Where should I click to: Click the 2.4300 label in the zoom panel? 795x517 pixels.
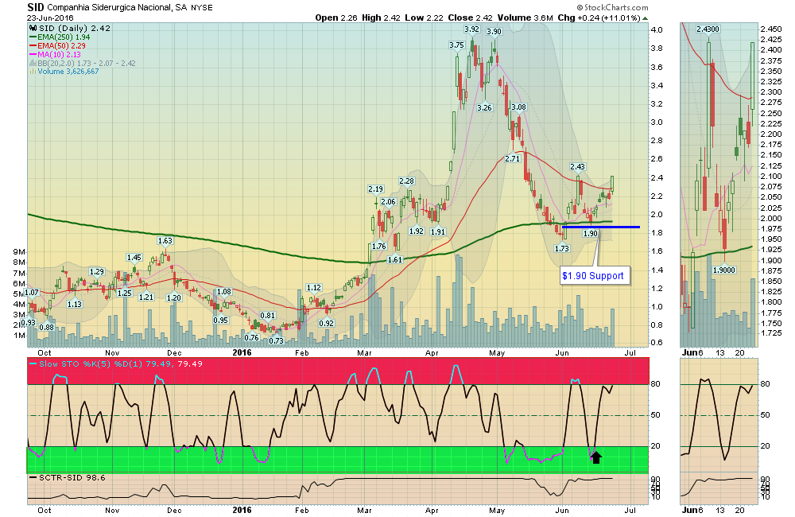[708, 29]
